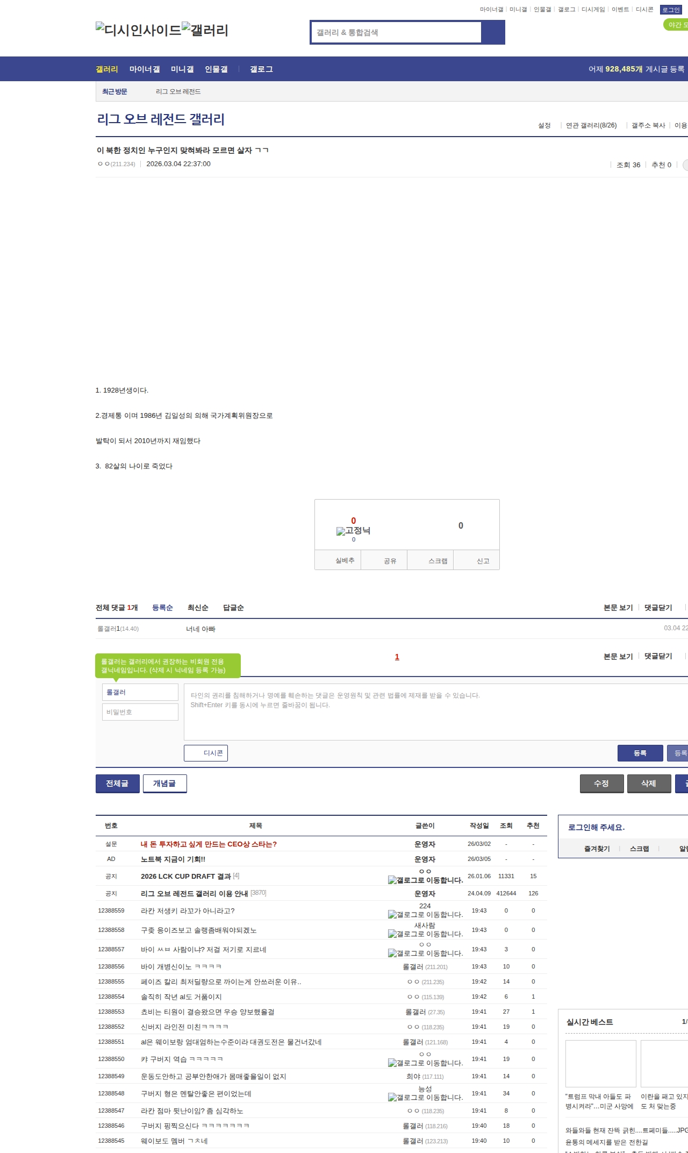Report the post with 신고
The width and height of the screenshot is (688, 1153).
point(477,560)
